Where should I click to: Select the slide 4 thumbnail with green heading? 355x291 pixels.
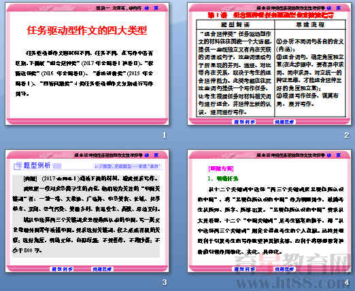(x=269, y=211)
